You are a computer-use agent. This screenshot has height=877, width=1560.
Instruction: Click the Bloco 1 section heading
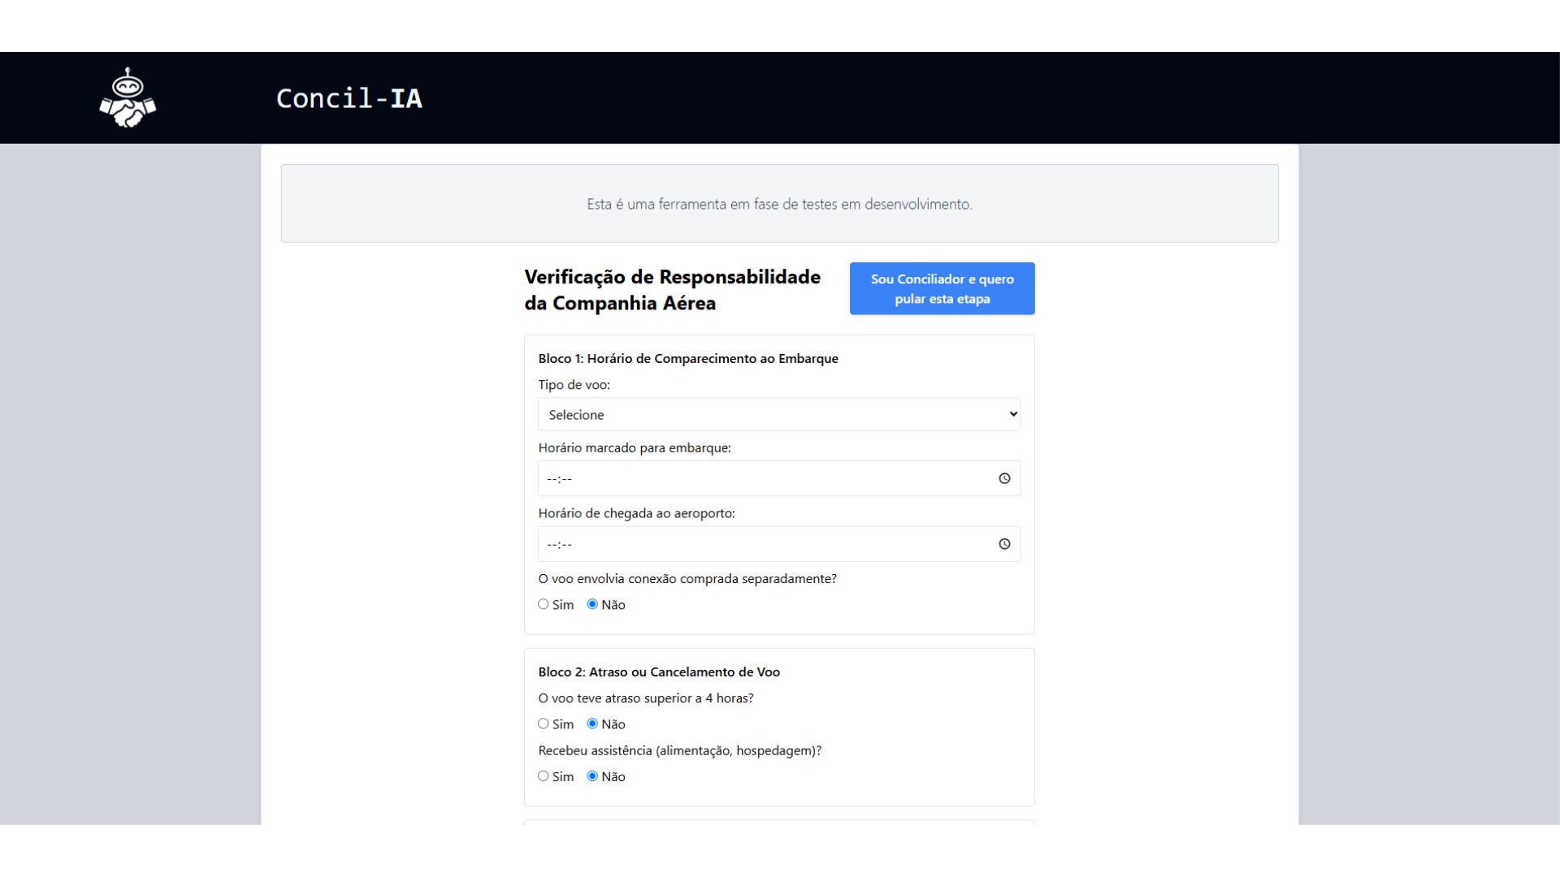687,358
